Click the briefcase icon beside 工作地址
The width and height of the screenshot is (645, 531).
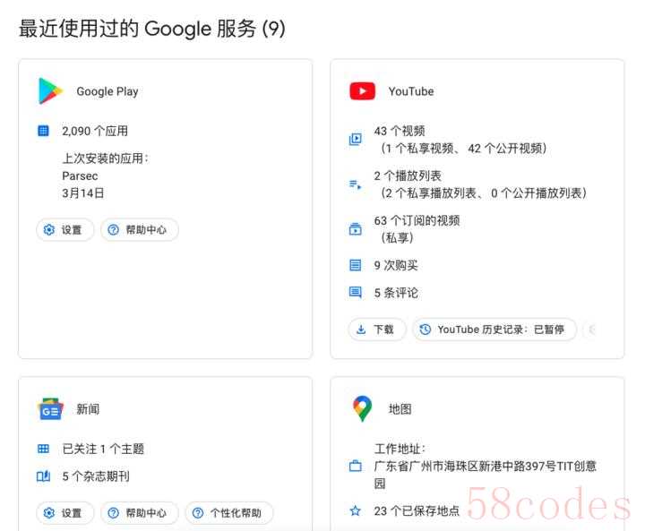pos(356,466)
